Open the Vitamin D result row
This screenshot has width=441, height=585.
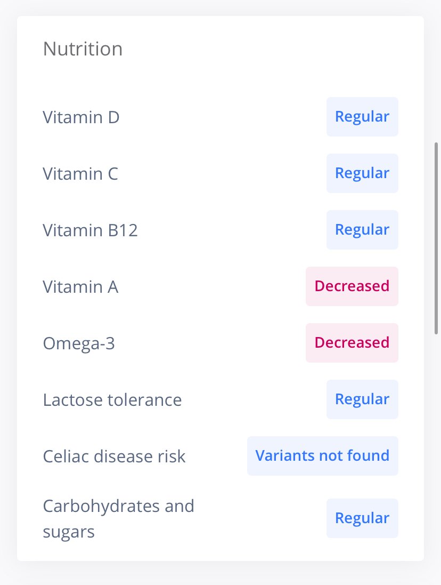pyautogui.click(x=220, y=117)
